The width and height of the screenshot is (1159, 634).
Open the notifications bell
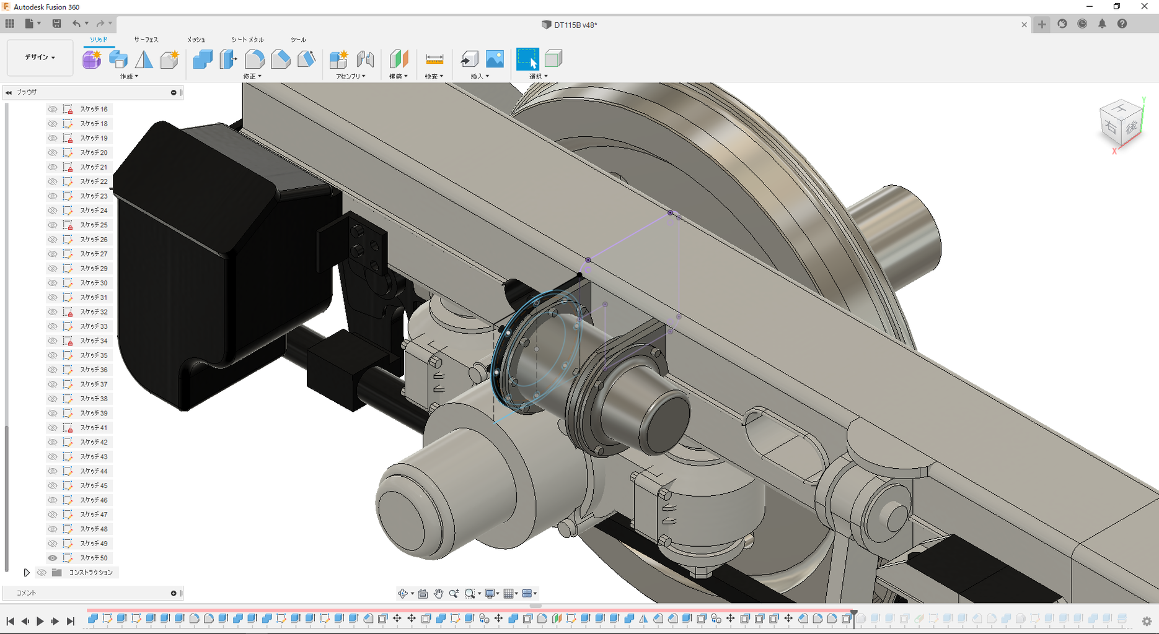click(1102, 24)
